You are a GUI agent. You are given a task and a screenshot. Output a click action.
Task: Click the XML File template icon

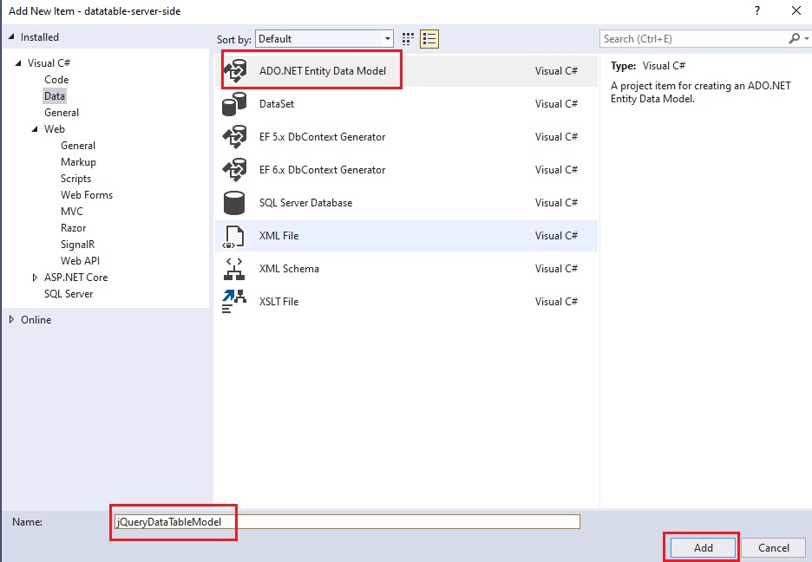pyautogui.click(x=233, y=237)
